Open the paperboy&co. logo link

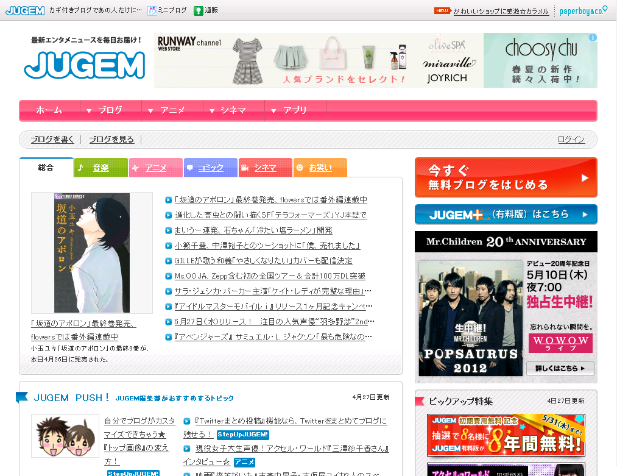tap(583, 10)
